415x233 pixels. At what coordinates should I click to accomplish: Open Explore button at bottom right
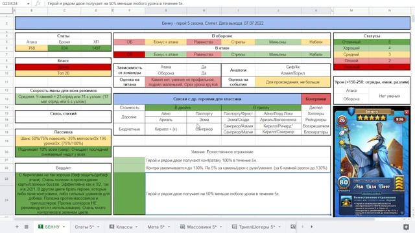(406, 227)
